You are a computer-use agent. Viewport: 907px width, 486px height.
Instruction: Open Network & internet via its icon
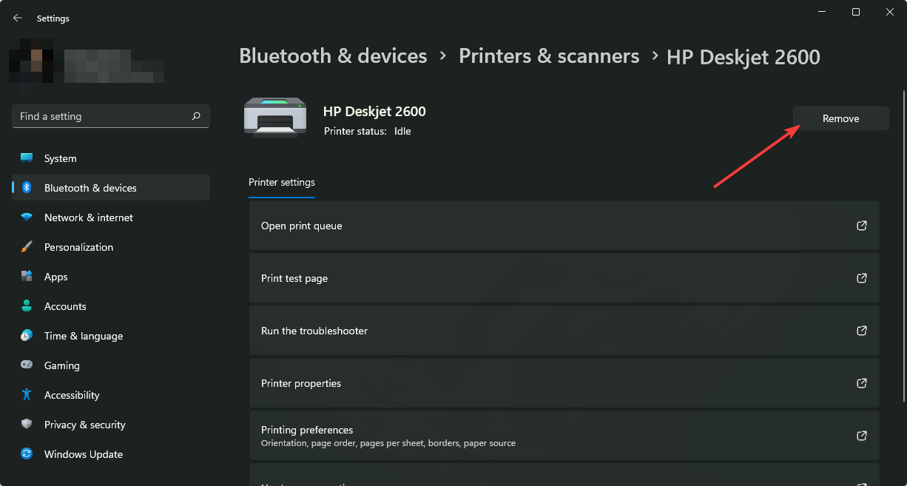tap(27, 217)
